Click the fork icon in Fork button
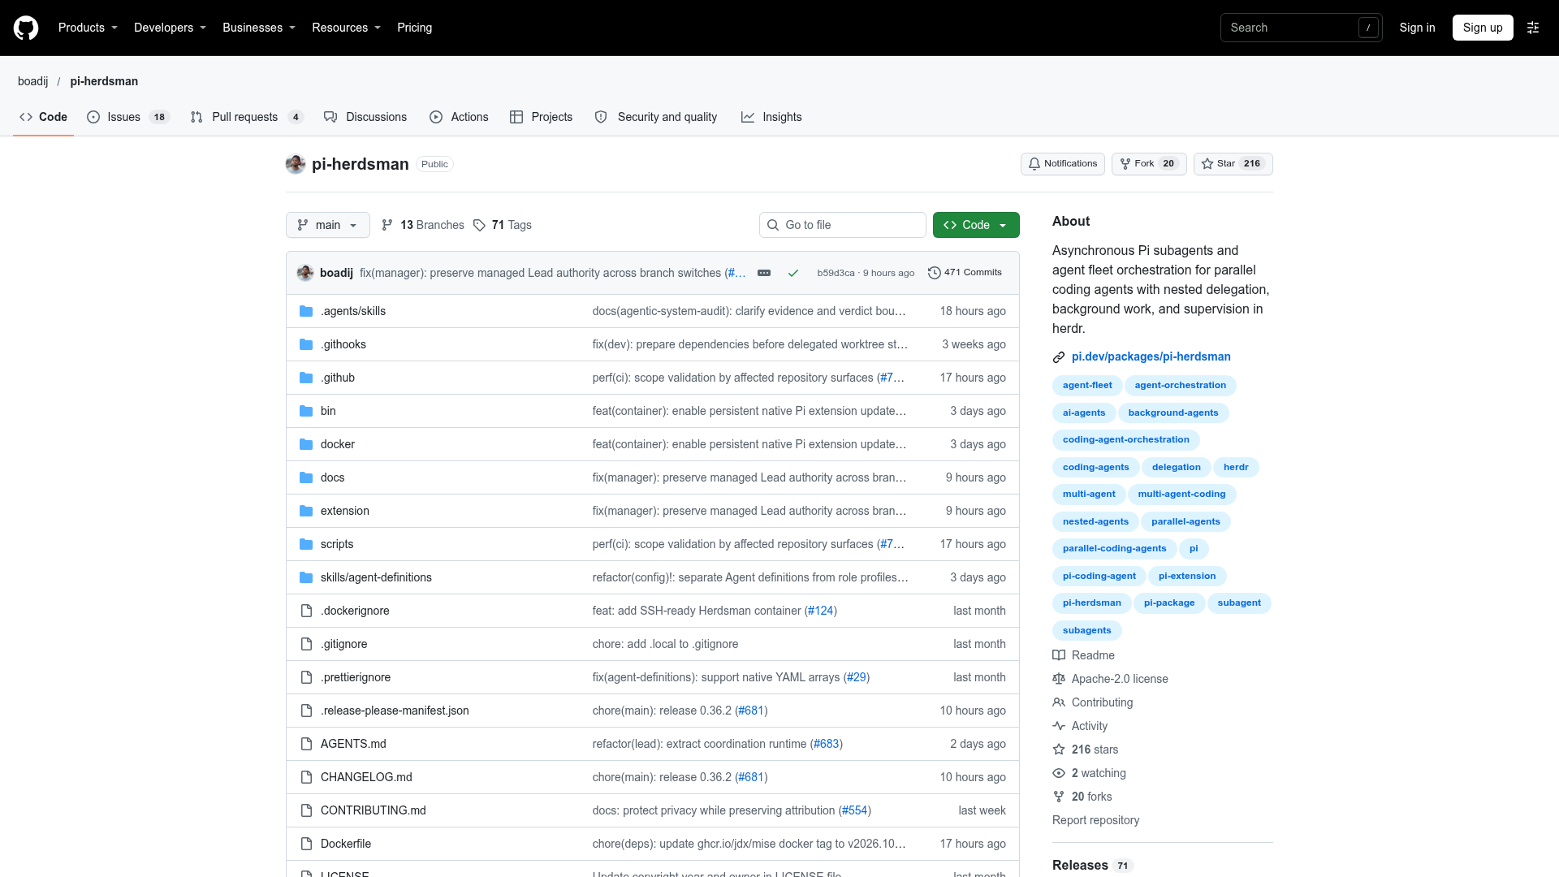Viewport: 1559px width, 877px height. click(1125, 164)
